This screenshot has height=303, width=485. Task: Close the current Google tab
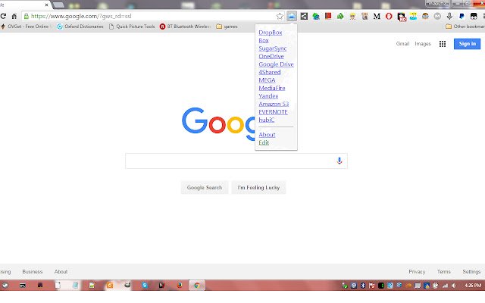46,5
